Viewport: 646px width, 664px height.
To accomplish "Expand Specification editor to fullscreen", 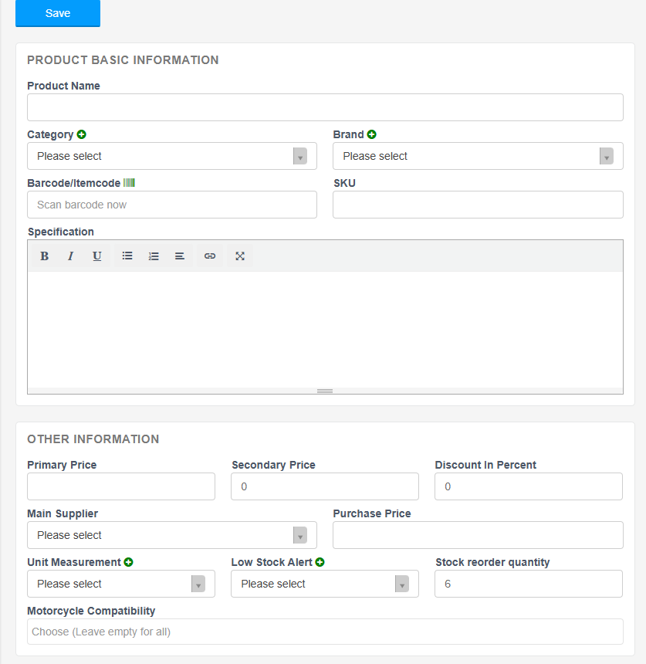I will tap(240, 256).
